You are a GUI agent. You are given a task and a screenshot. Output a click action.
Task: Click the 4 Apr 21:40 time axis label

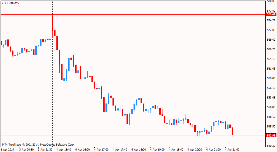232,150
